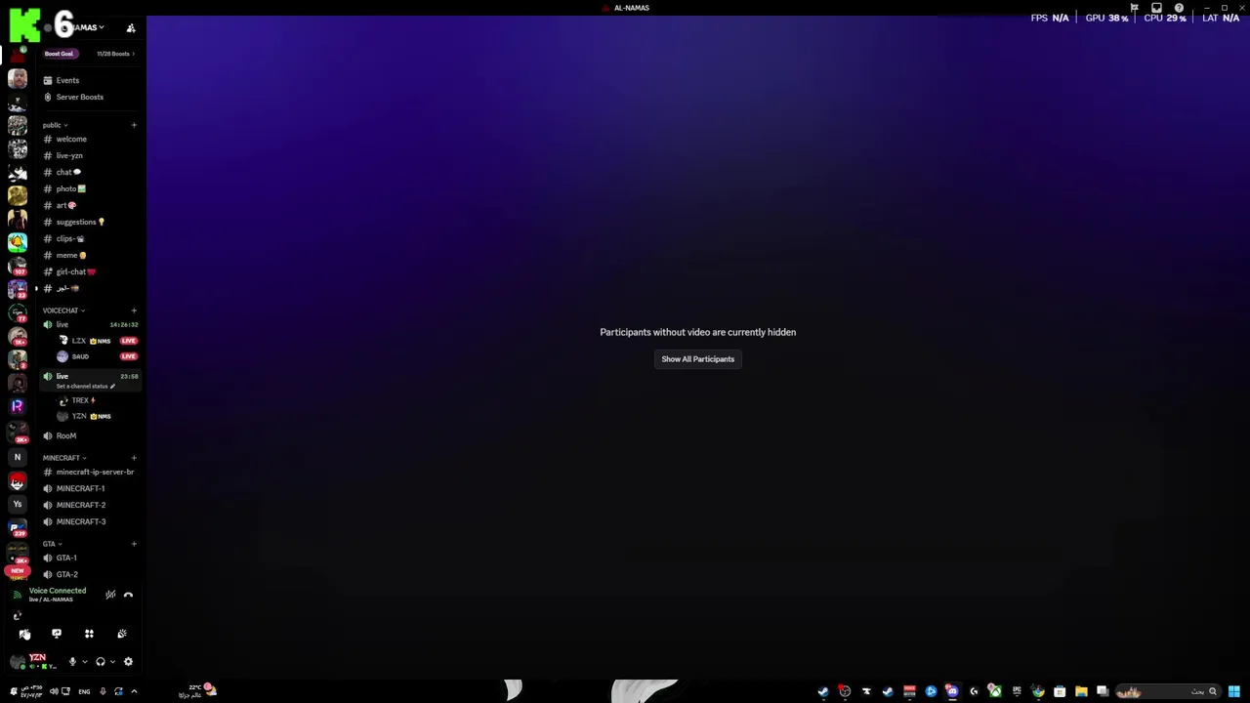Collapse the MINECRAFT category

tap(64, 458)
